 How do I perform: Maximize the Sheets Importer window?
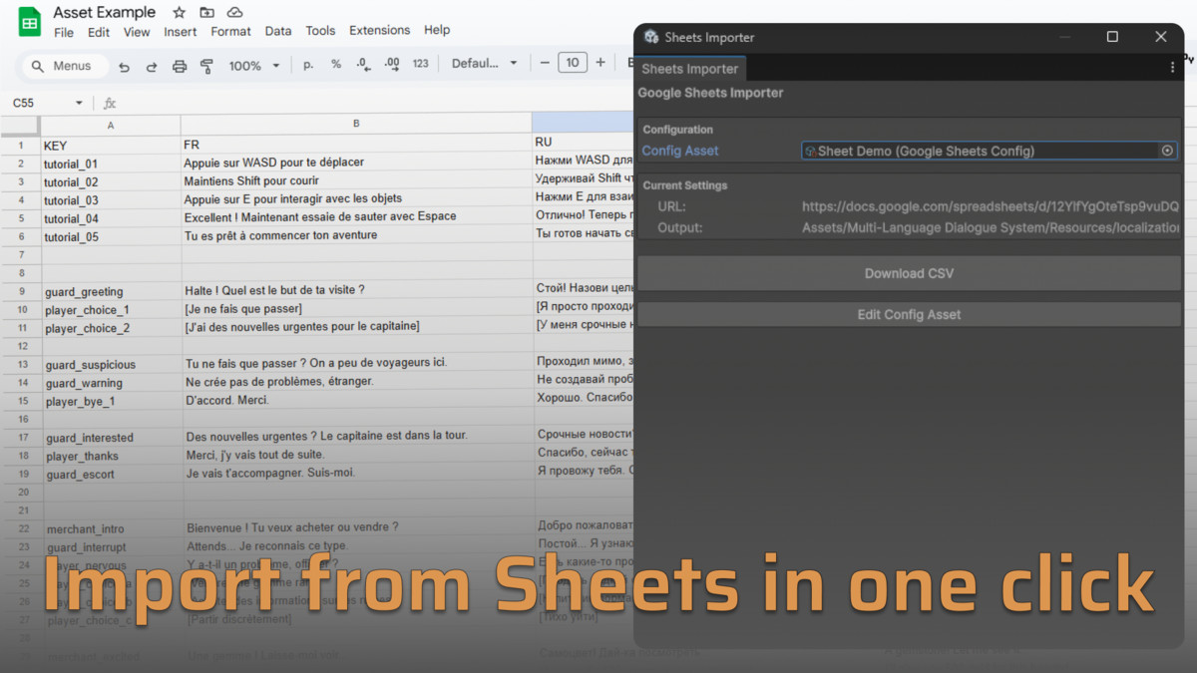pos(1112,37)
